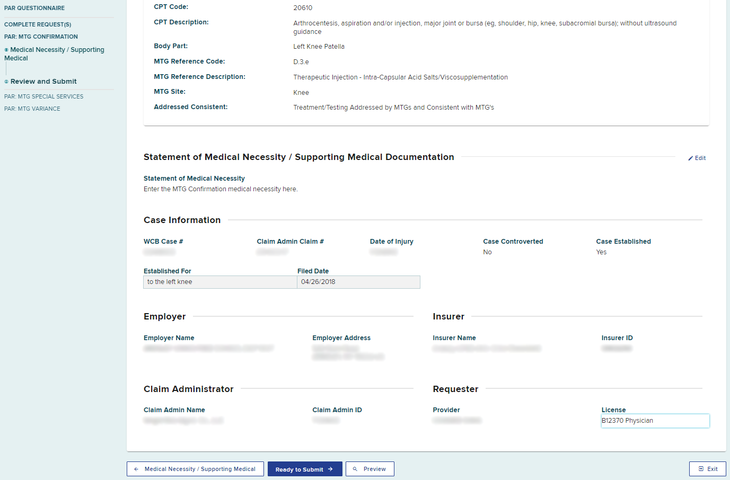Select PAR: MTG CONFIRMATION in the sidebar
The width and height of the screenshot is (730, 480).
point(41,37)
